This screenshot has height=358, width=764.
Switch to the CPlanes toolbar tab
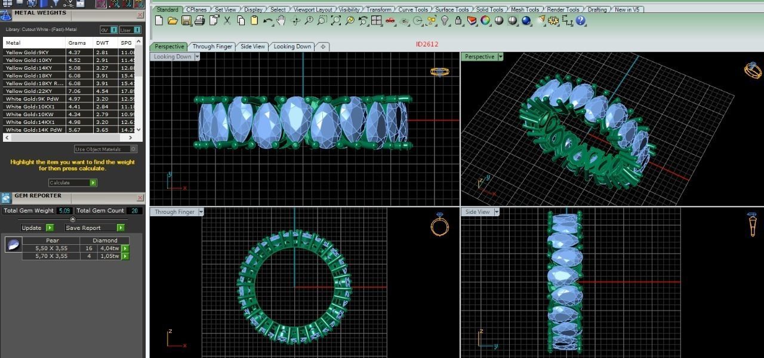[196, 10]
